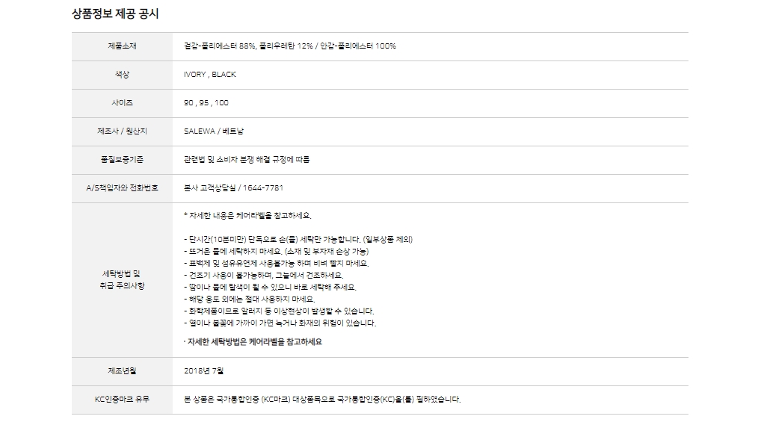Click the 품질보증기준 row label
Screen dimensions: 761x422
(122, 160)
